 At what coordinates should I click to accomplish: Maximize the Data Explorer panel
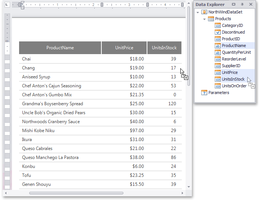234,4
